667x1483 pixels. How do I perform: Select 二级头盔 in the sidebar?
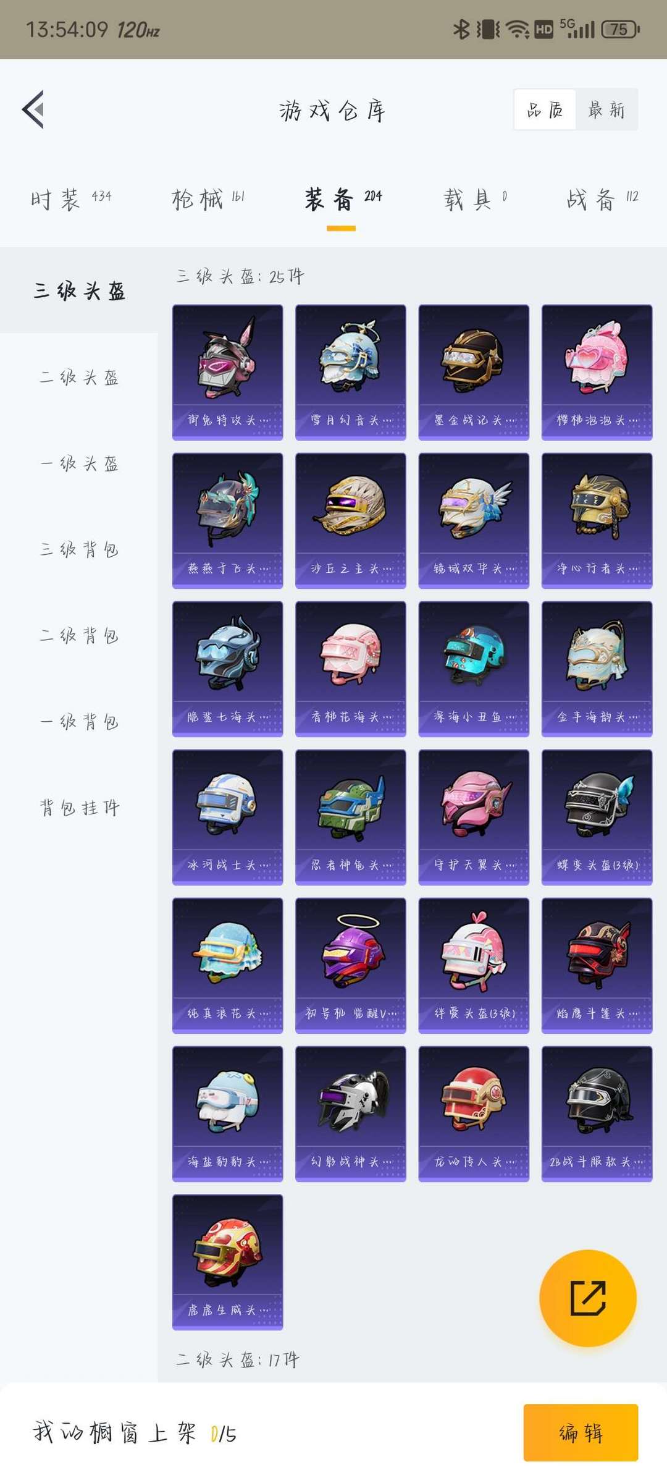(79, 377)
